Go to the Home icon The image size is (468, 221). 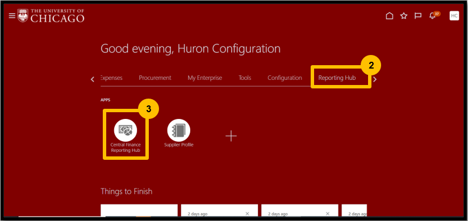tap(389, 16)
